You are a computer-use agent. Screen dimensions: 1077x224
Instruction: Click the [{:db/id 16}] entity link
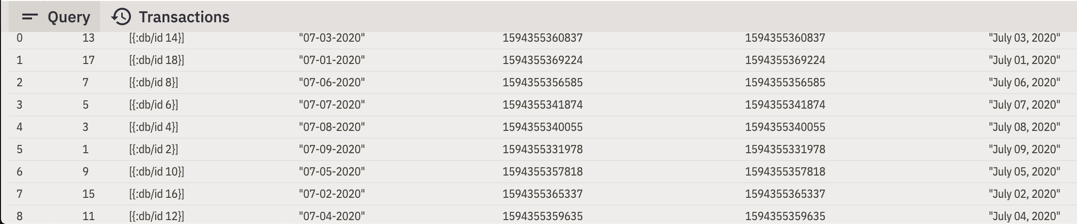pos(157,194)
